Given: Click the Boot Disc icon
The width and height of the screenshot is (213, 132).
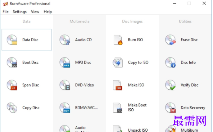Looking at the screenshot, I should [x=12, y=62].
